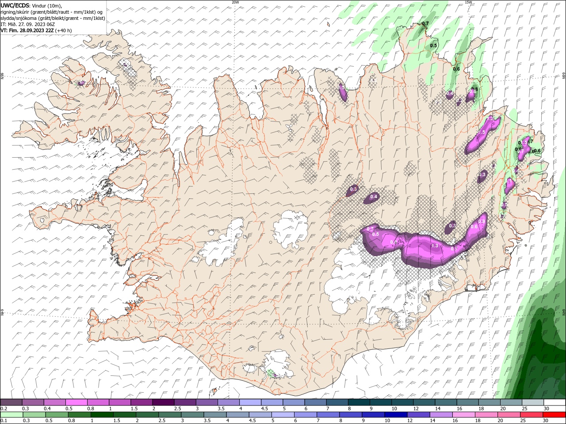Click the 1.3 snowfall value label
Viewport: 566px width, 424px height.
(434, 246)
